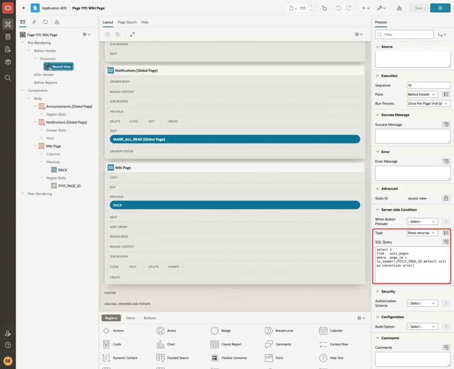This screenshot has height=369, width=454.
Task: Open the rendering tree options menu
Action: pyautogui.click(x=86, y=35)
